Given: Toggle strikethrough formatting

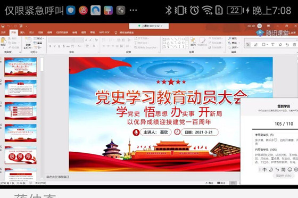Looking at the screenshot, I should pyautogui.click(x=68, y=46).
